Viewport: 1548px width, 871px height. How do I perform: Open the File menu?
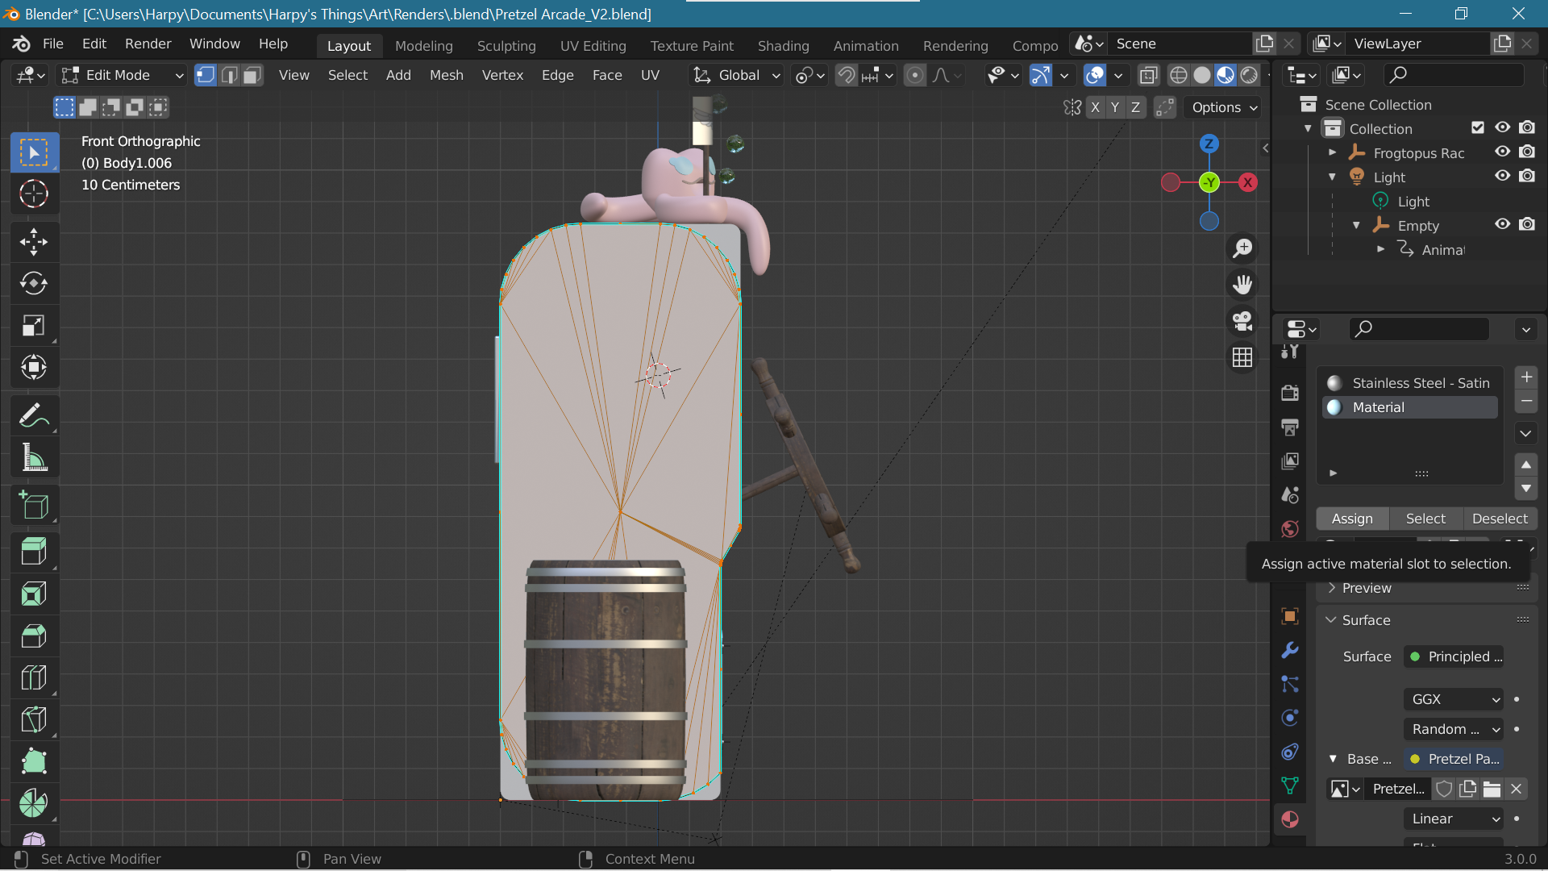[x=53, y=44]
